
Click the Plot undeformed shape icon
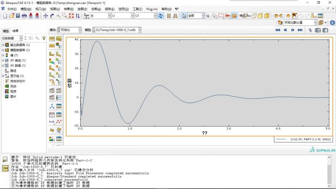52,54
